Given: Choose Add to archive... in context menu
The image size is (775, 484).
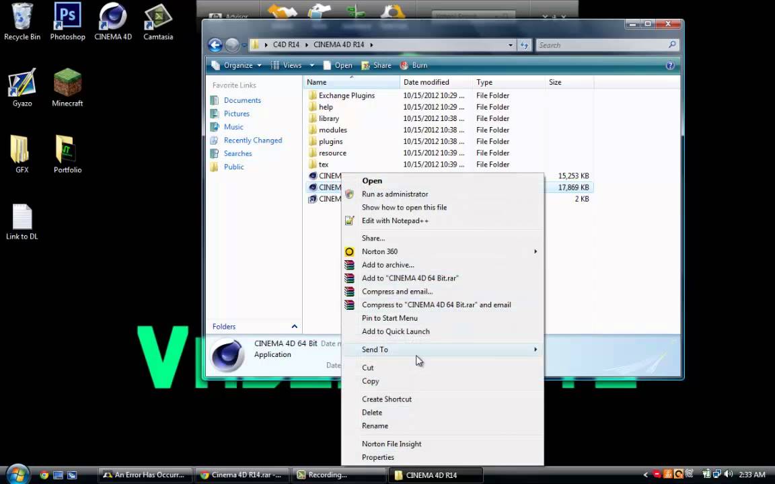Looking at the screenshot, I should click(443, 265).
